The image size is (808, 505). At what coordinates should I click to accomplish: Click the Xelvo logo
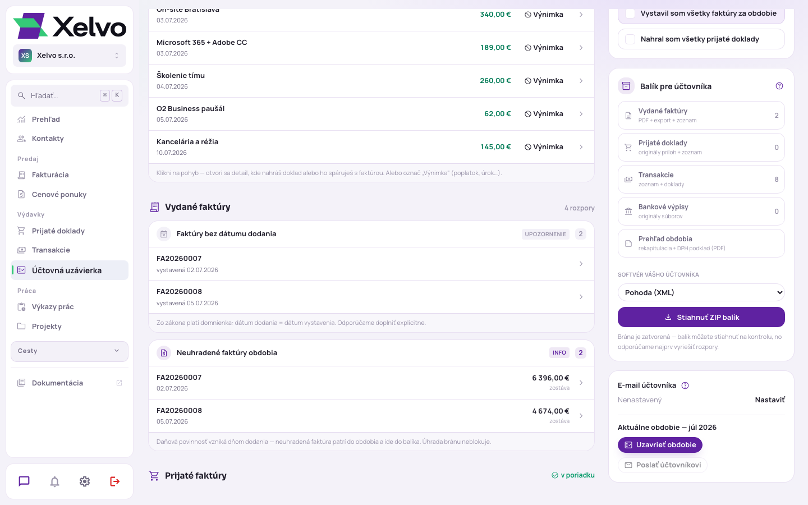click(70, 26)
